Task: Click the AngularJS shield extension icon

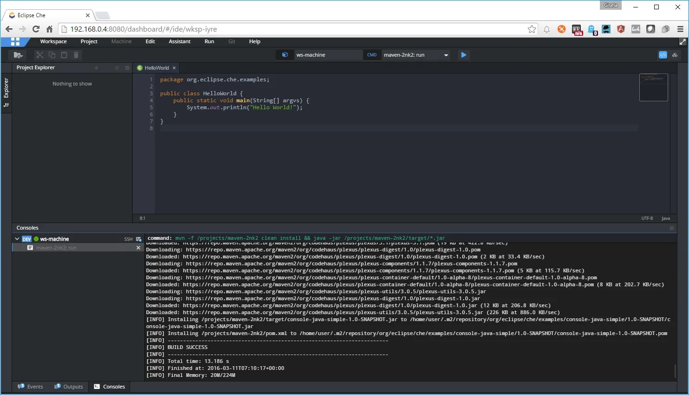Action: pyautogui.click(x=621, y=29)
